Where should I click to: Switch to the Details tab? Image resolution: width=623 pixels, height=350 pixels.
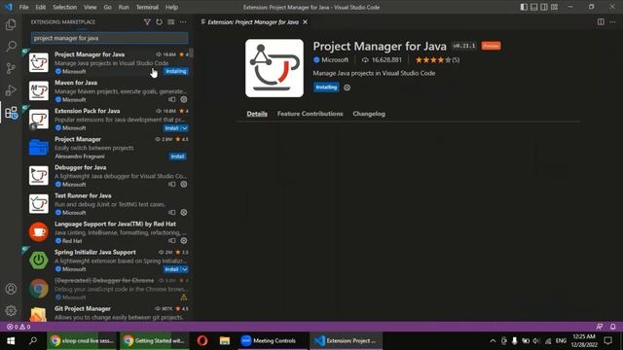tap(257, 114)
